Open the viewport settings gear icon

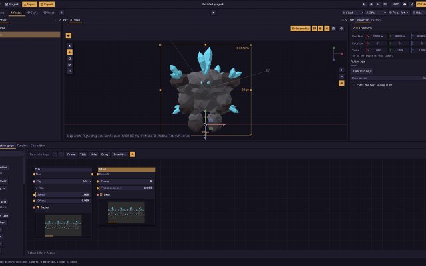[341, 29]
